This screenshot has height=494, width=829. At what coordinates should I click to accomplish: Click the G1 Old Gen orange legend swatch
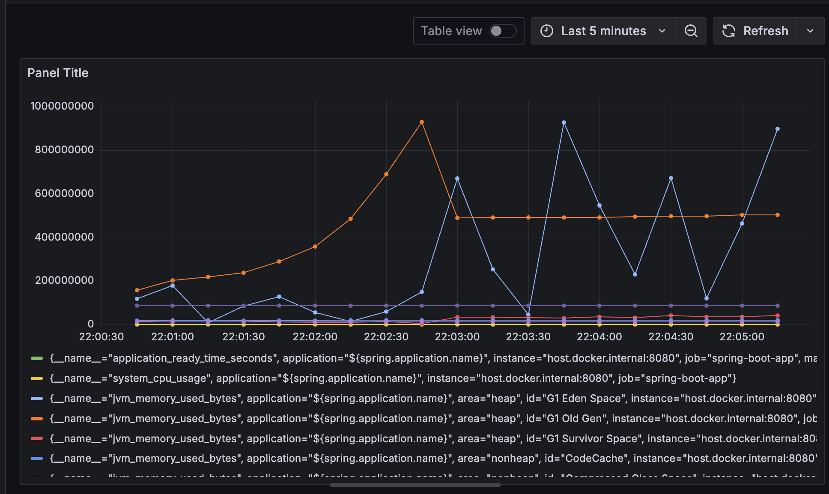(x=37, y=419)
